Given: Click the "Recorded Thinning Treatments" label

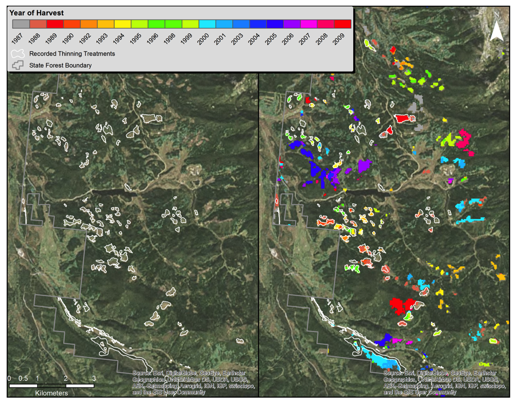Looking at the screenshot, I should tap(72, 54).
